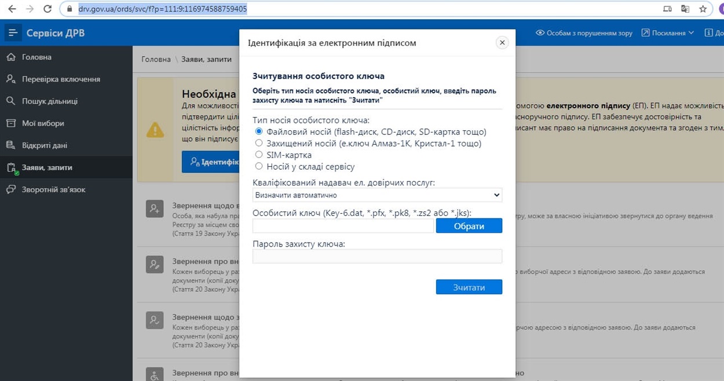Expand the Посилання dropdown in the header
The width and height of the screenshot is (724, 381).
667,33
